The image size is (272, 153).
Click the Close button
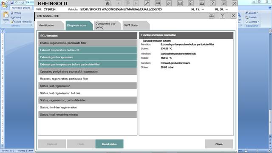(x=219, y=144)
